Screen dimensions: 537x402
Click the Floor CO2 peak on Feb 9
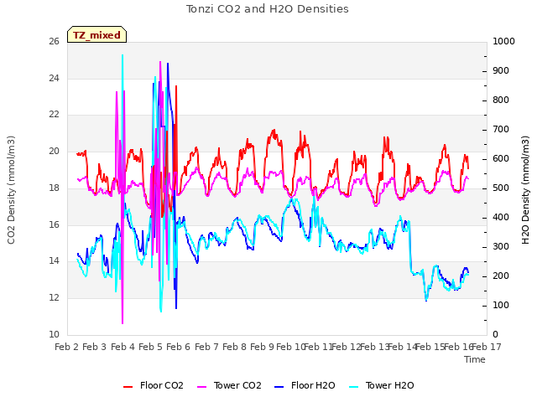coord(274,131)
